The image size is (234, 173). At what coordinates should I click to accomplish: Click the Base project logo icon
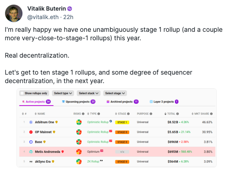(x=31, y=142)
